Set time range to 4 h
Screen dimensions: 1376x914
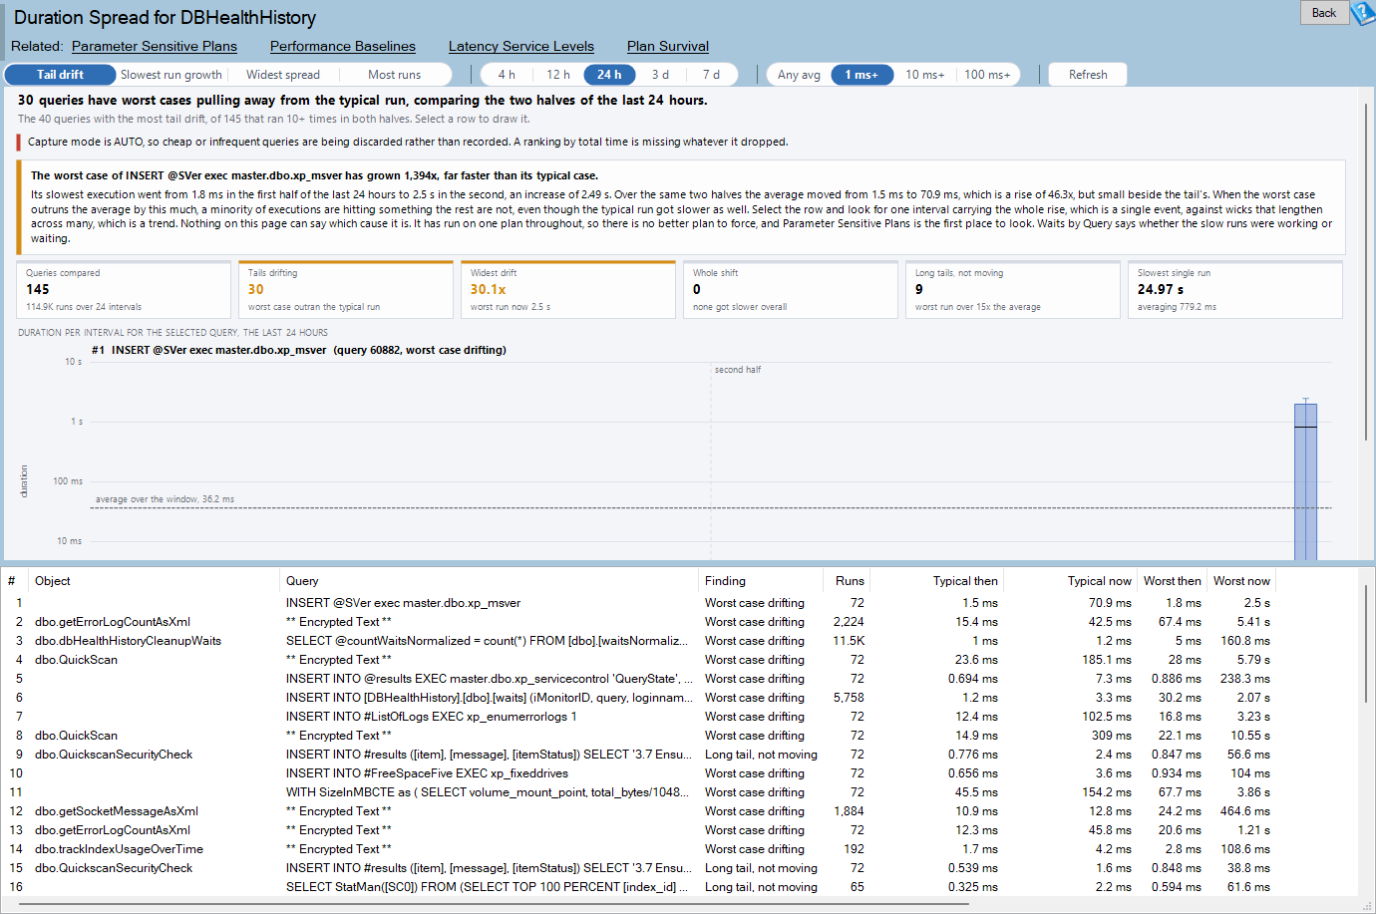coord(507,75)
